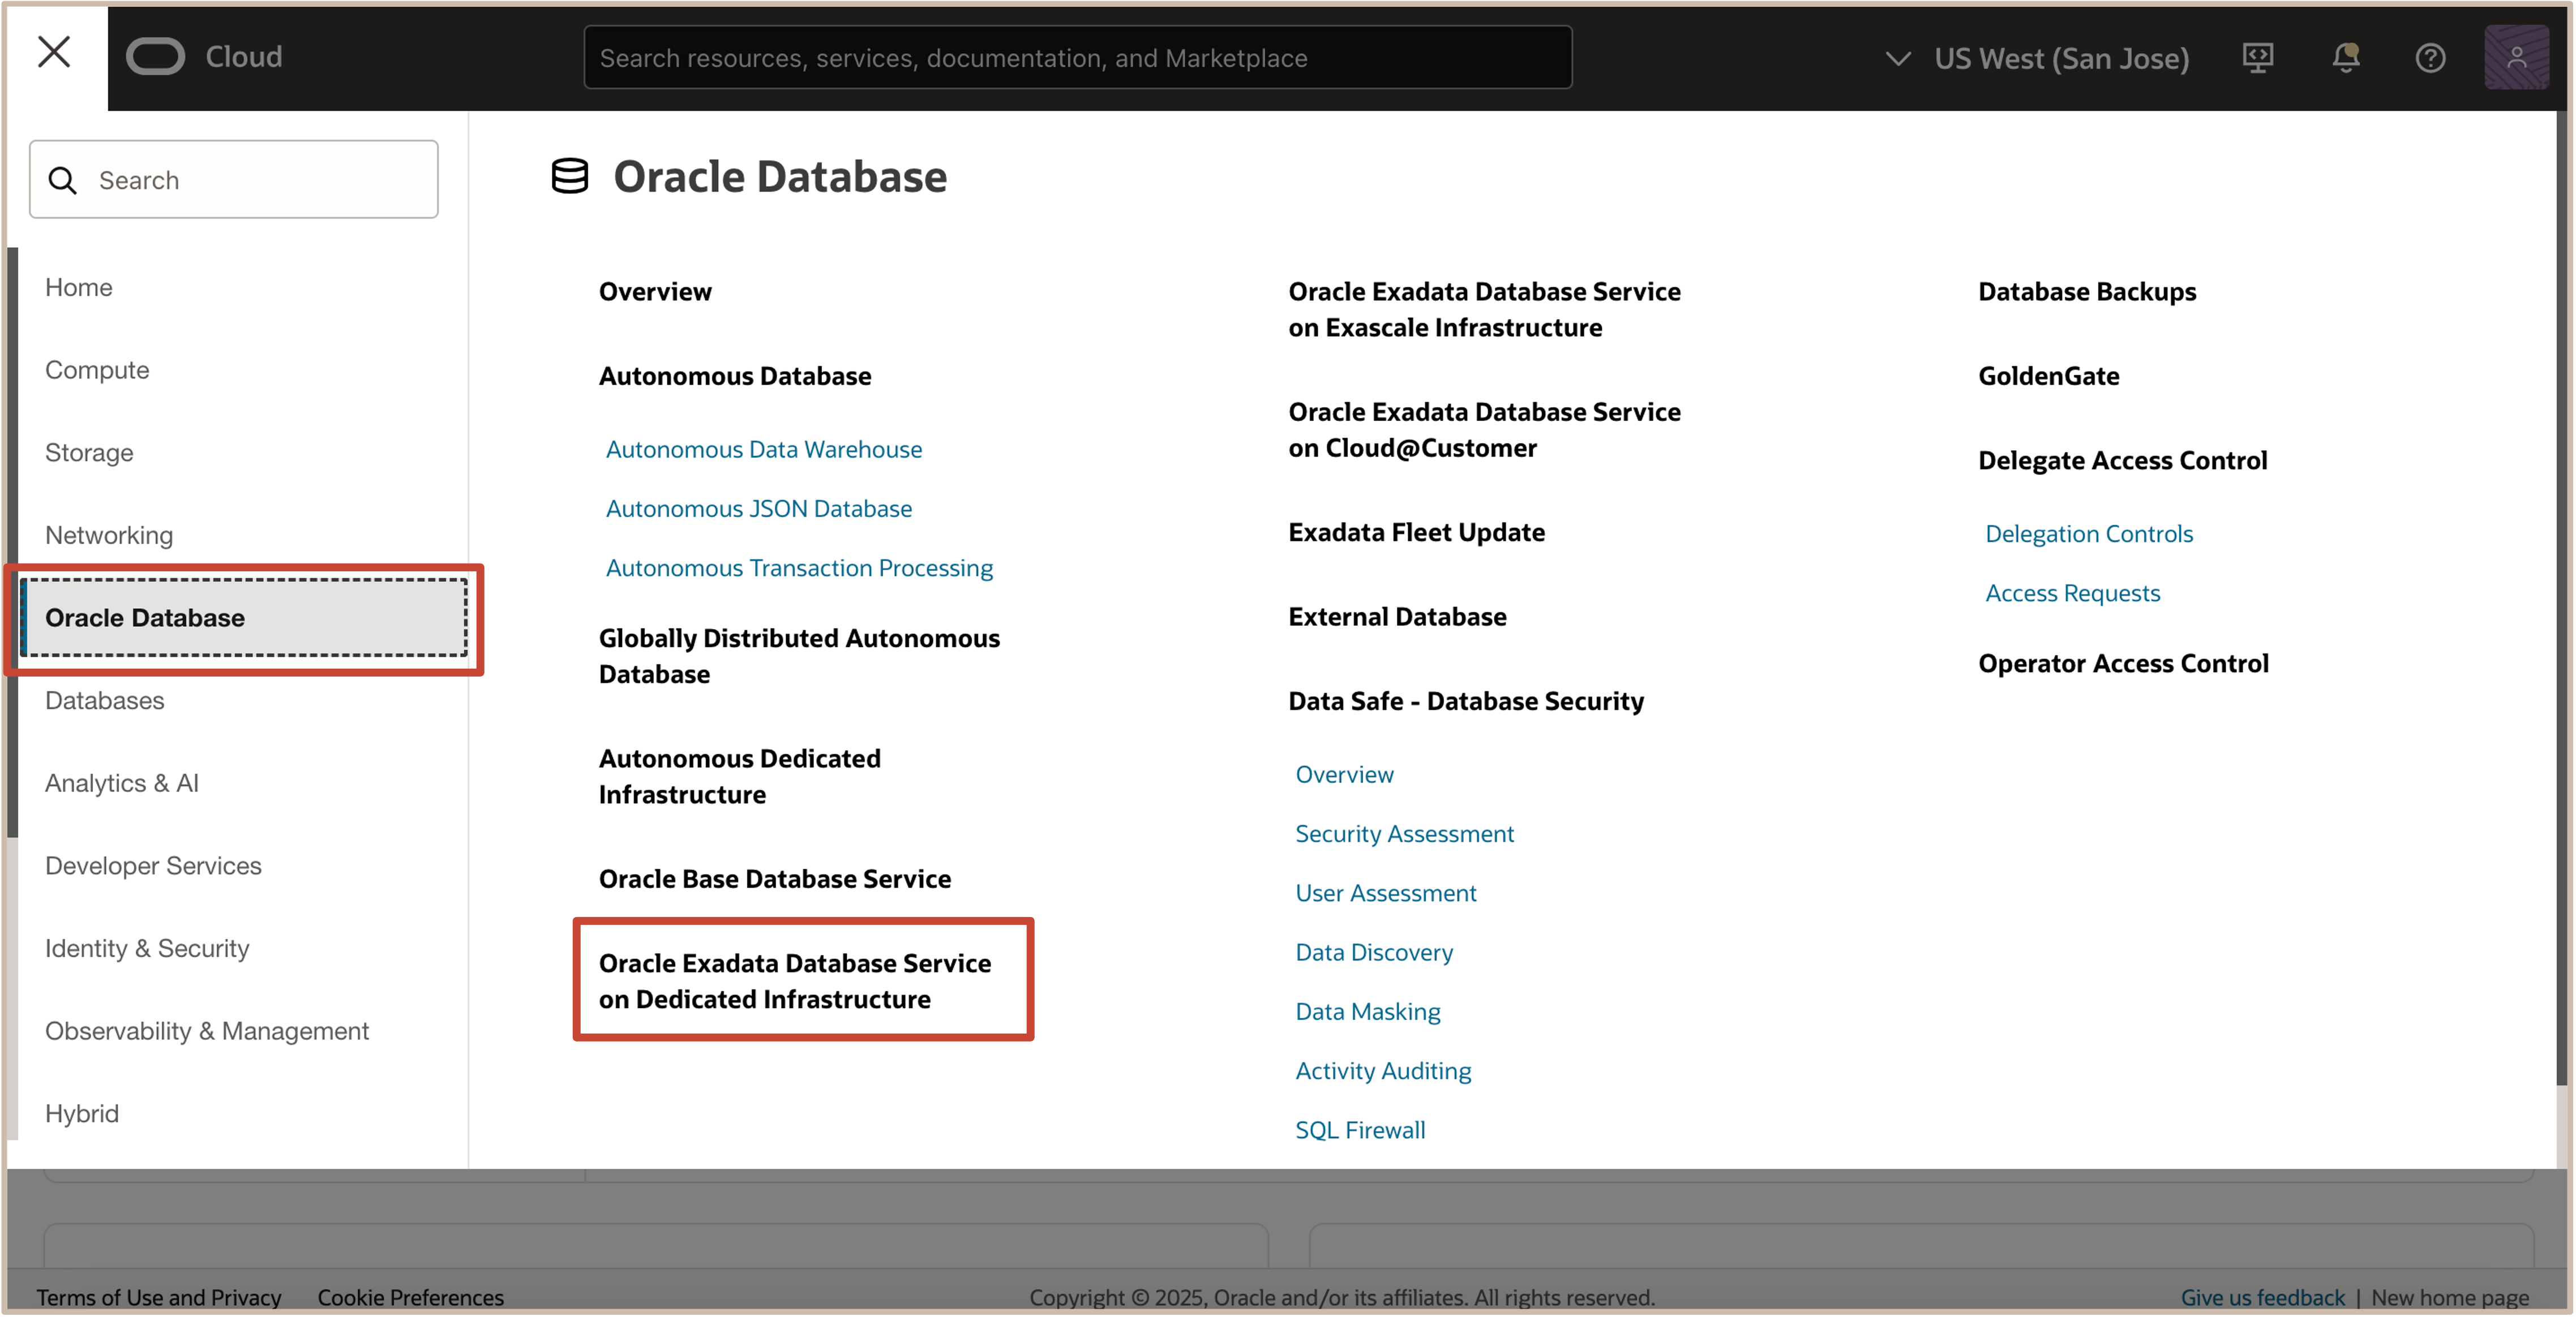
Task: Open the Database Backups link
Action: click(2086, 292)
